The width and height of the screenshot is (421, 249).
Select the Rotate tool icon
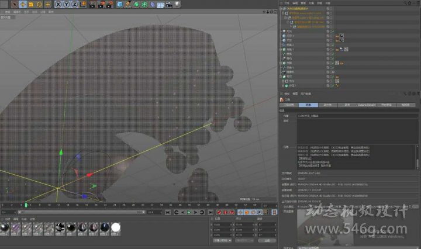[39, 5]
